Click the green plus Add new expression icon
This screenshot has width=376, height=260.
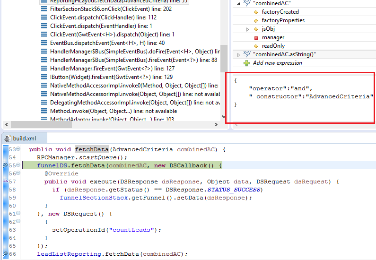246,63
